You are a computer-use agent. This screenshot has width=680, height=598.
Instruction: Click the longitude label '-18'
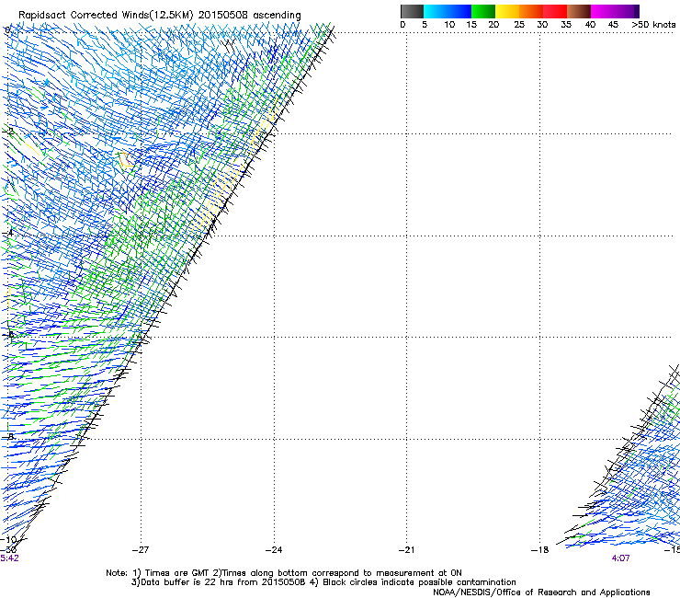tap(540, 550)
